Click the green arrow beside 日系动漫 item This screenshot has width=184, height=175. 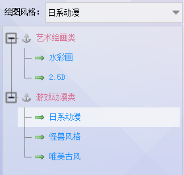40,117
